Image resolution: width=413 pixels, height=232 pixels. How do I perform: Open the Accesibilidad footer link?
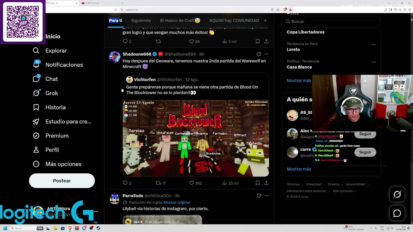356,184
